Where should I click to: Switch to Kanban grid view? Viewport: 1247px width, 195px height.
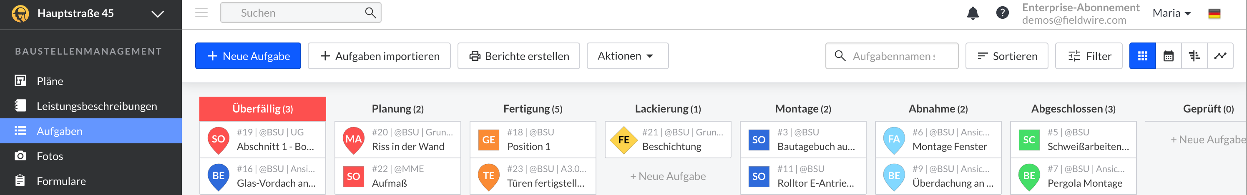pos(1142,56)
